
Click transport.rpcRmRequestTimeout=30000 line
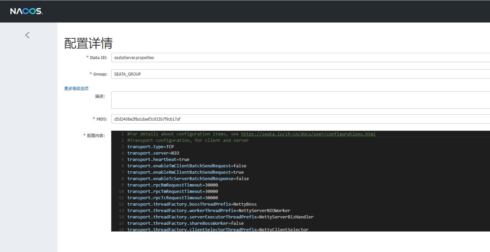click(x=173, y=185)
